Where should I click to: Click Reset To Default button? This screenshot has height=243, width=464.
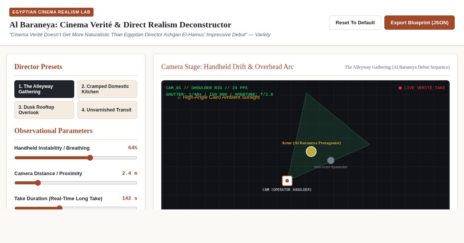[355, 23]
